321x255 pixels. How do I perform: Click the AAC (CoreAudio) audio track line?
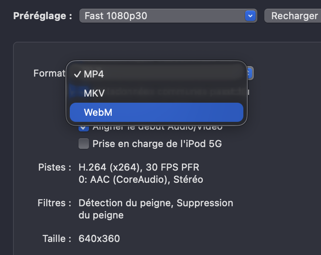pos(140,179)
